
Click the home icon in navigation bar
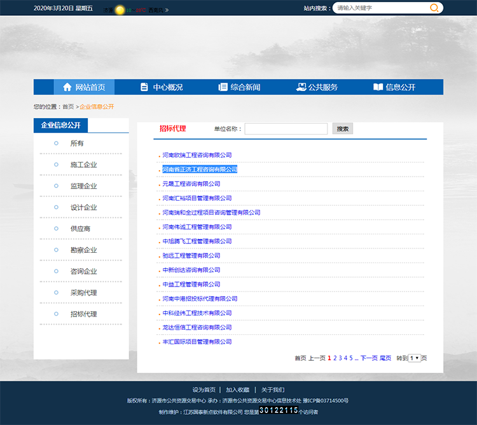[x=67, y=87]
